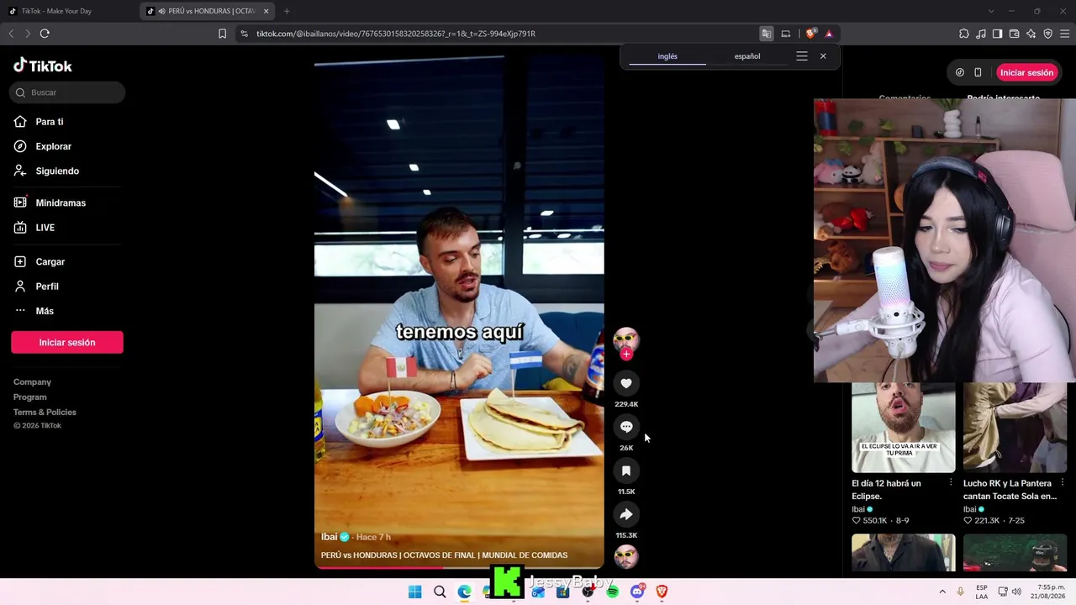Screen dimensions: 1076x605
Task: Open Microsoft Edge from the taskbar
Action: coord(464,592)
